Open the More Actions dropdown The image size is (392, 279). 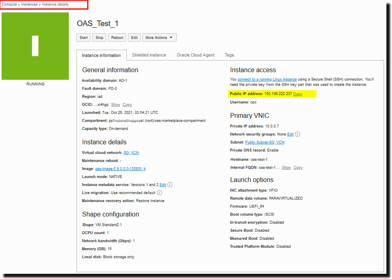pyautogui.click(x=159, y=37)
